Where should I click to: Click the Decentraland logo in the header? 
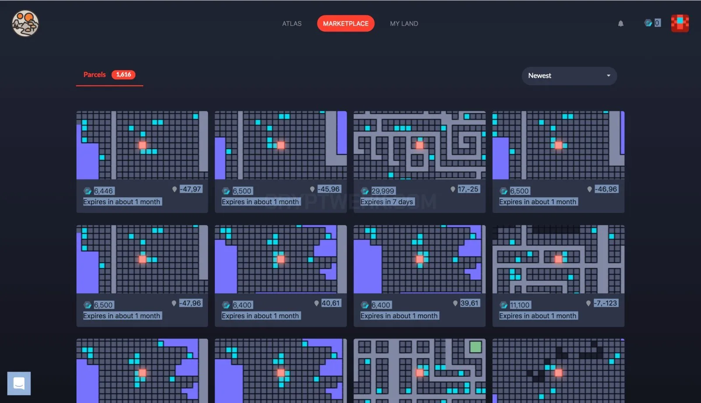[25, 23]
